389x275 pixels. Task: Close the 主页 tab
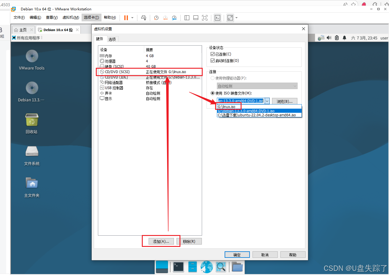tap(31, 30)
